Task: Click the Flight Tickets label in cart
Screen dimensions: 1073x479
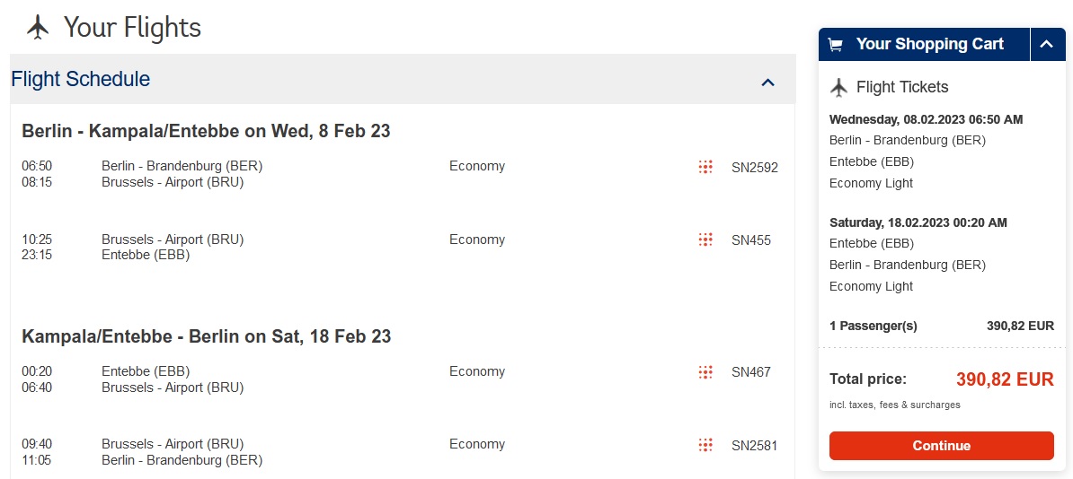Action: [x=902, y=88]
